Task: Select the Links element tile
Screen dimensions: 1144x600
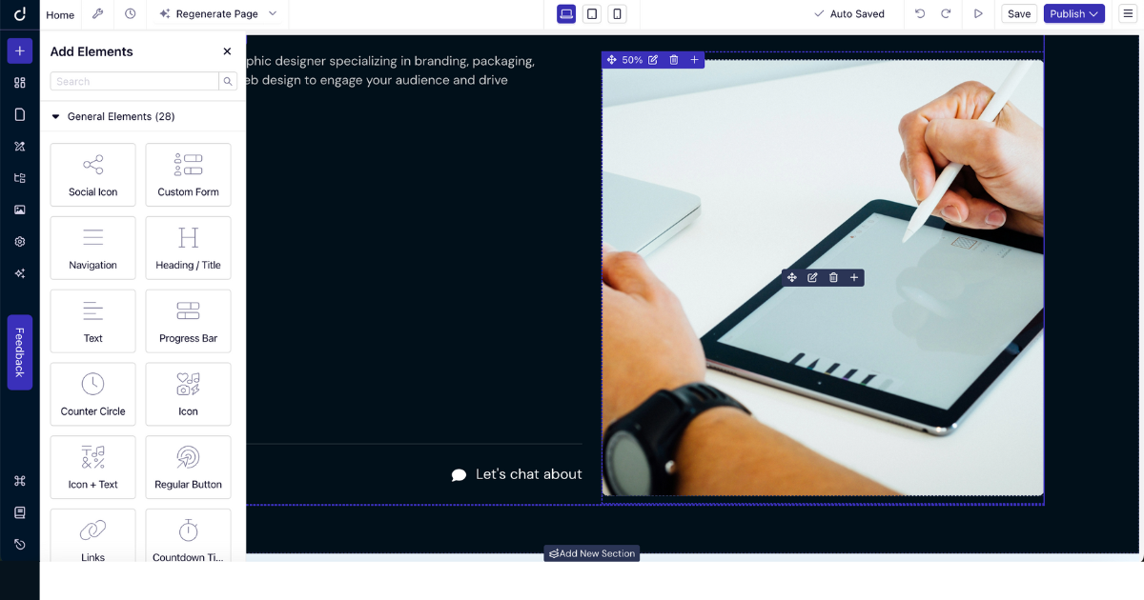Action: pyautogui.click(x=92, y=535)
